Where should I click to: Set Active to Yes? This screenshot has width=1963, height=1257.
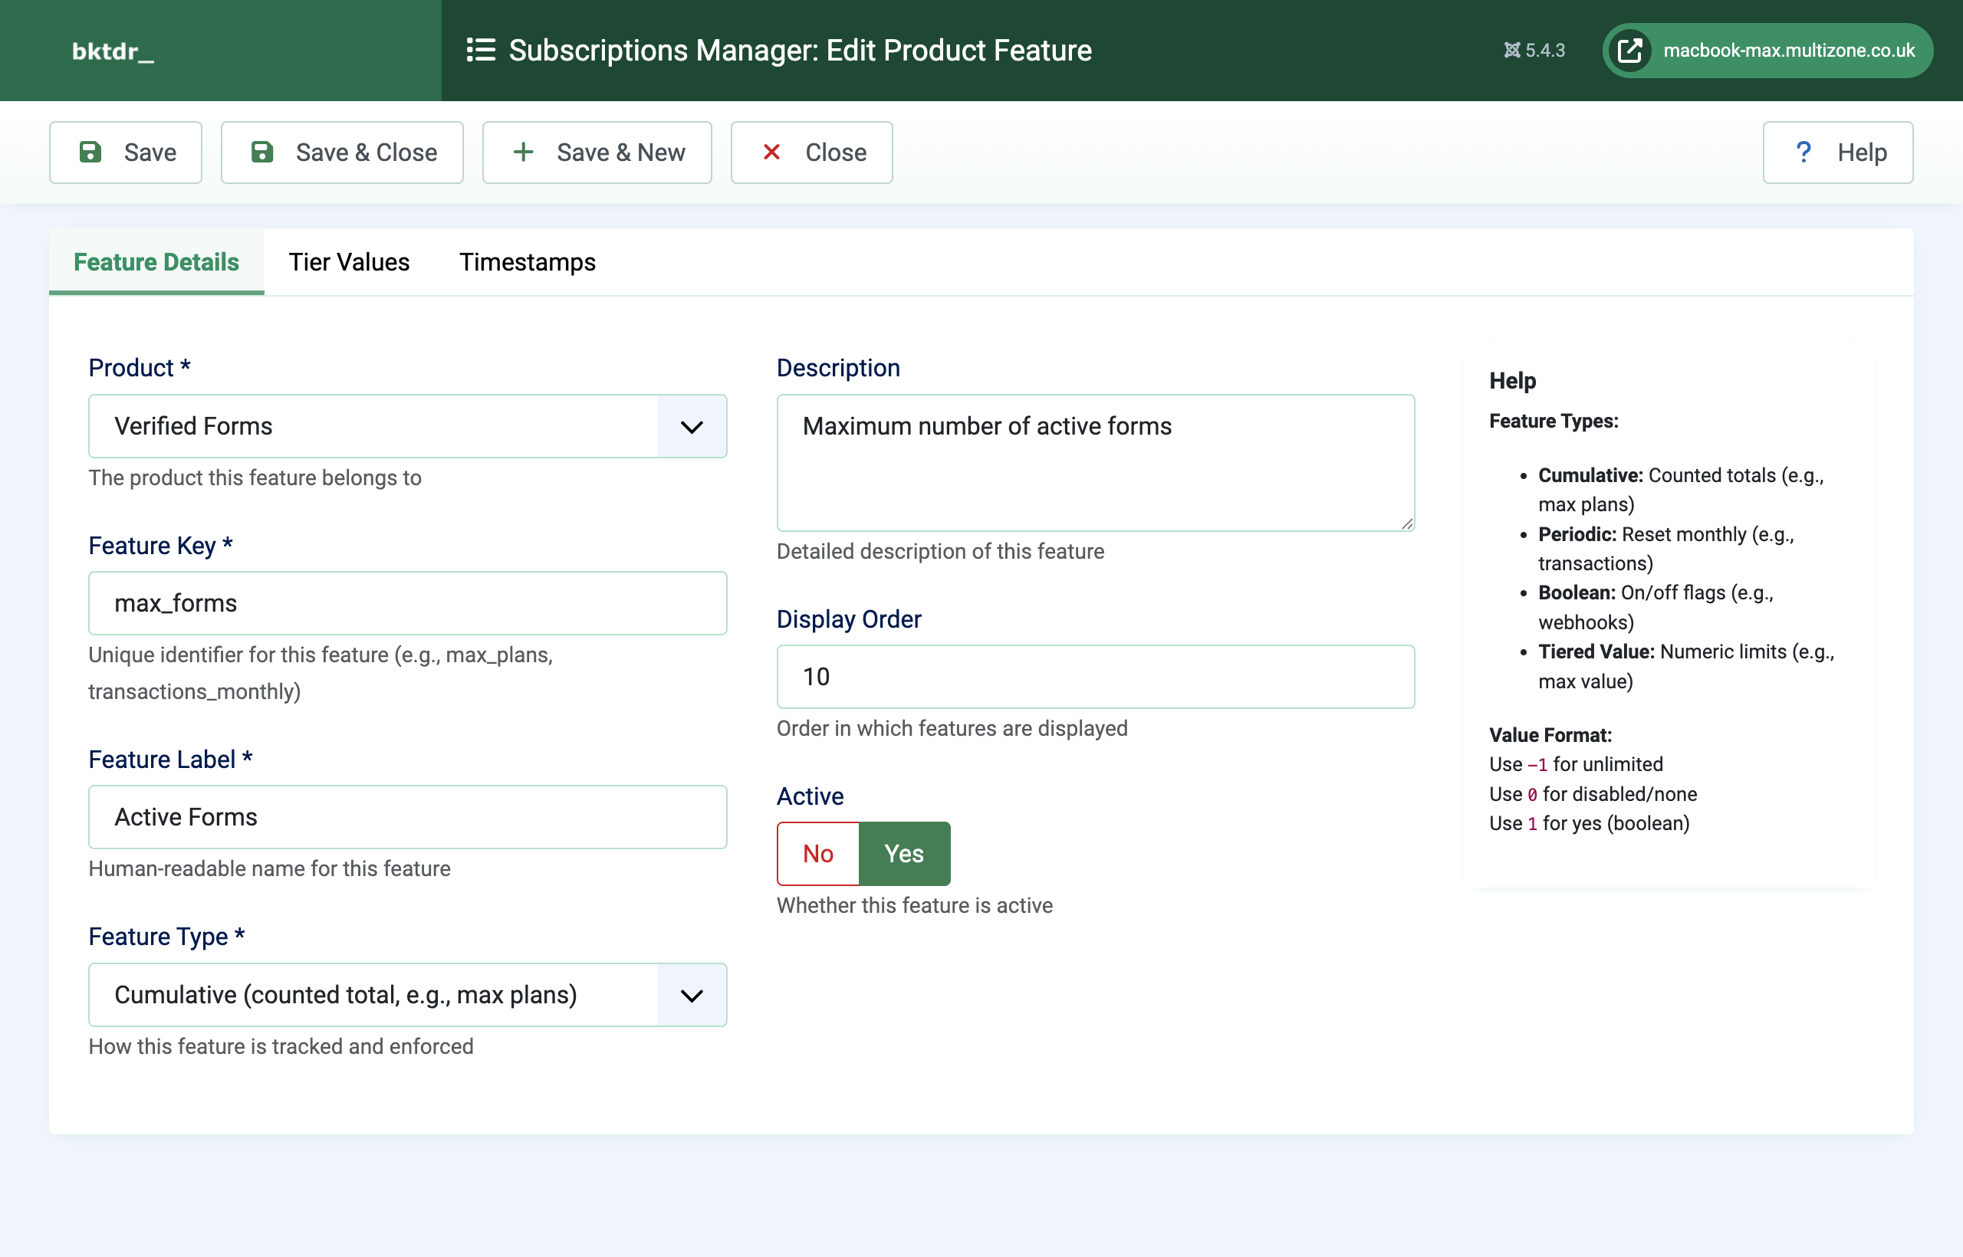point(904,854)
